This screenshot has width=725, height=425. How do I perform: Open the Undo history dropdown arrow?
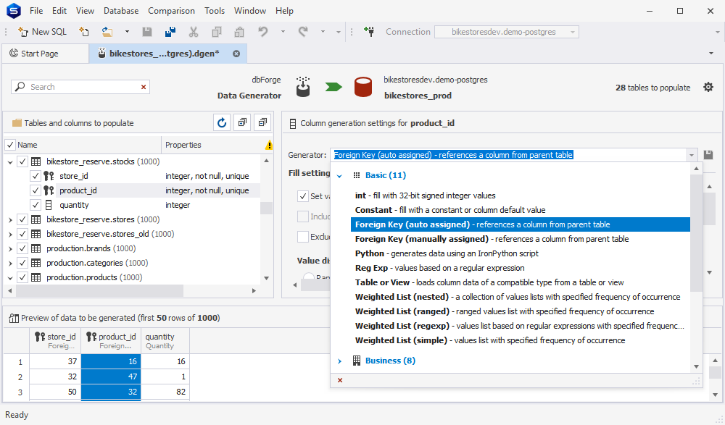[283, 32]
